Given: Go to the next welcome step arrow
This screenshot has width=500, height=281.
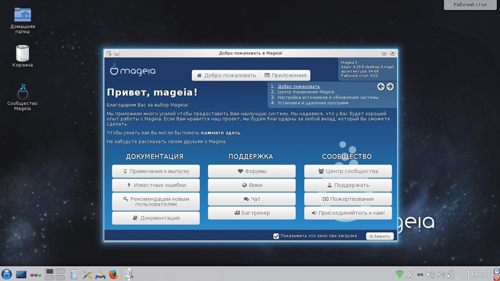Looking at the screenshot, I should pyautogui.click(x=390, y=86).
